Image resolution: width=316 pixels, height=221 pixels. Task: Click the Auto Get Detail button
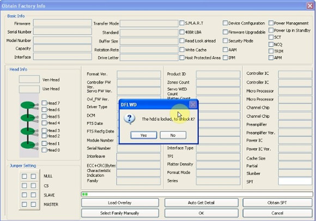click(x=201, y=203)
